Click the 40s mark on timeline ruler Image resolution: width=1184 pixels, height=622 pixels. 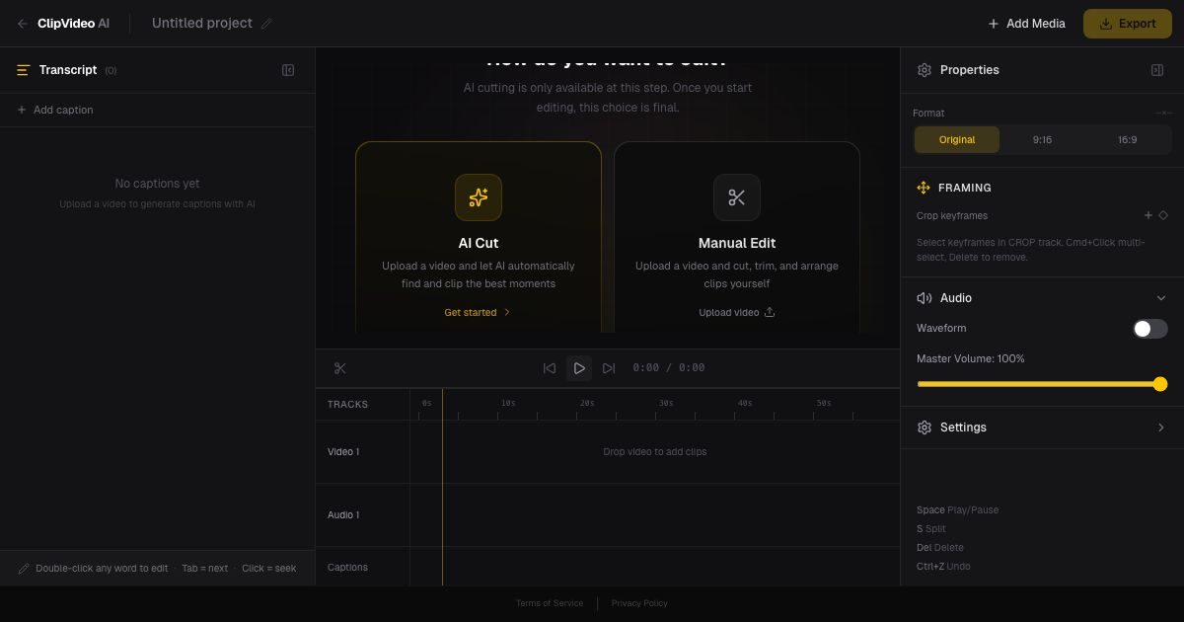(745, 404)
